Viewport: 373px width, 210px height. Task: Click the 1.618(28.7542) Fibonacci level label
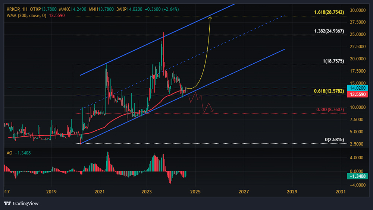(x=329, y=12)
